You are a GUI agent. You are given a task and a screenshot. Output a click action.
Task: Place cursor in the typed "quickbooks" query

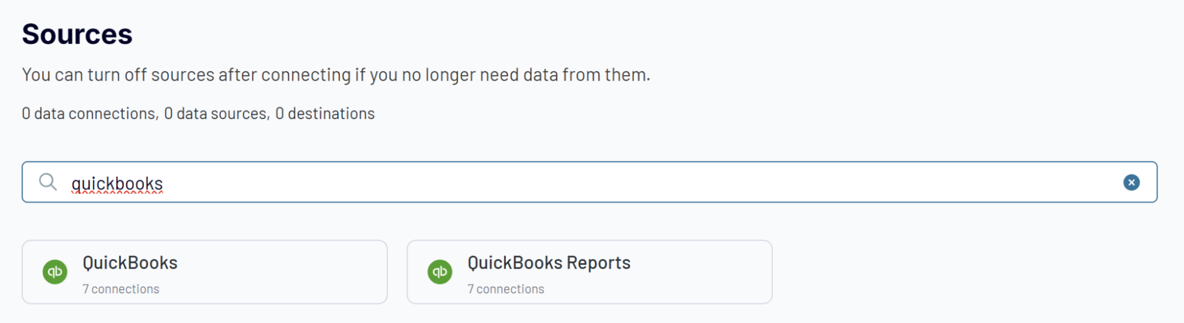[x=117, y=183]
